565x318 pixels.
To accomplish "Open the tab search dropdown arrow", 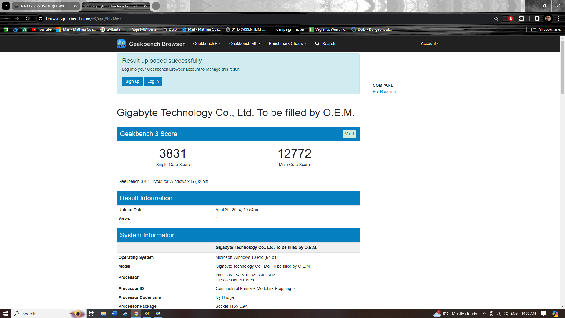I will click(6, 6).
